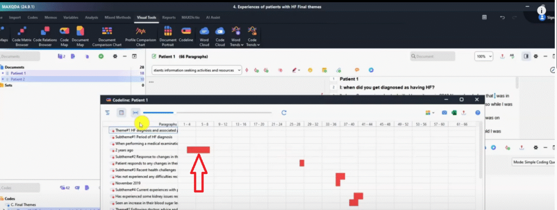557x210 pixels.
Task: Open the Code Cloud visualization
Action: pos(220,36)
